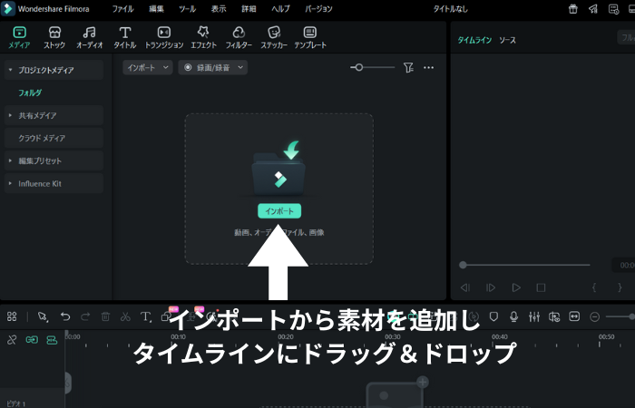
Task: Click the microphone voiceover icon
Action: point(513,316)
